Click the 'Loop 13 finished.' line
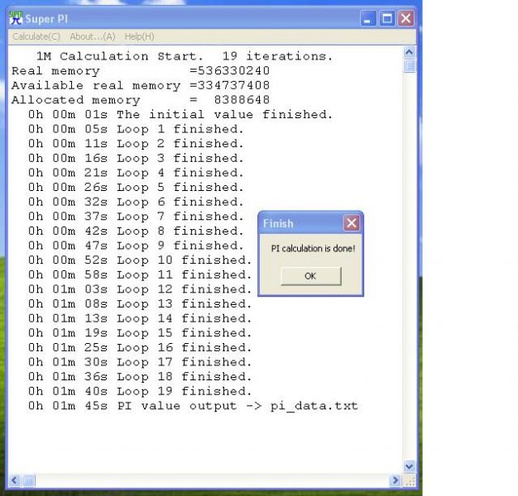Image resolution: width=518 pixels, height=496 pixels. (x=140, y=303)
